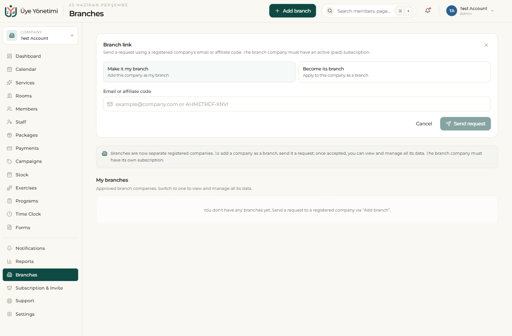This screenshot has height=336, width=512.
Task: Click the Settings gear icon
Action: point(9,314)
